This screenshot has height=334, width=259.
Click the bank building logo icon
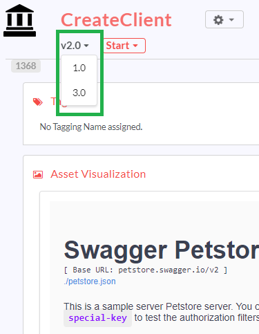click(x=19, y=20)
